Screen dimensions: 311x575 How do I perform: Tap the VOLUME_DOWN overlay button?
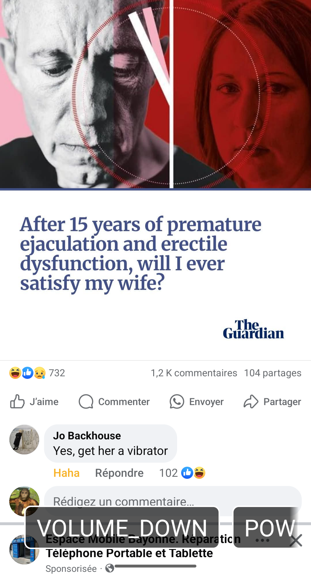tap(122, 528)
